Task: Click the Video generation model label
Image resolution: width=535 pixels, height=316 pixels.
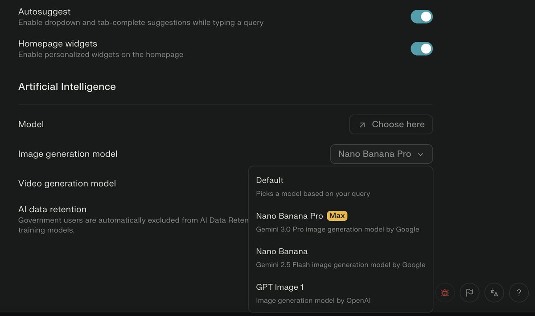Action: [x=67, y=183]
